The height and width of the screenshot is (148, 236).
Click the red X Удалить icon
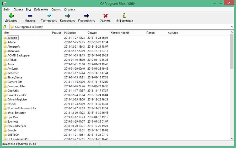pyautogui.click(x=105, y=16)
